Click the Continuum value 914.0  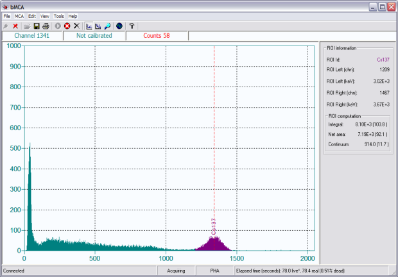click(x=376, y=144)
